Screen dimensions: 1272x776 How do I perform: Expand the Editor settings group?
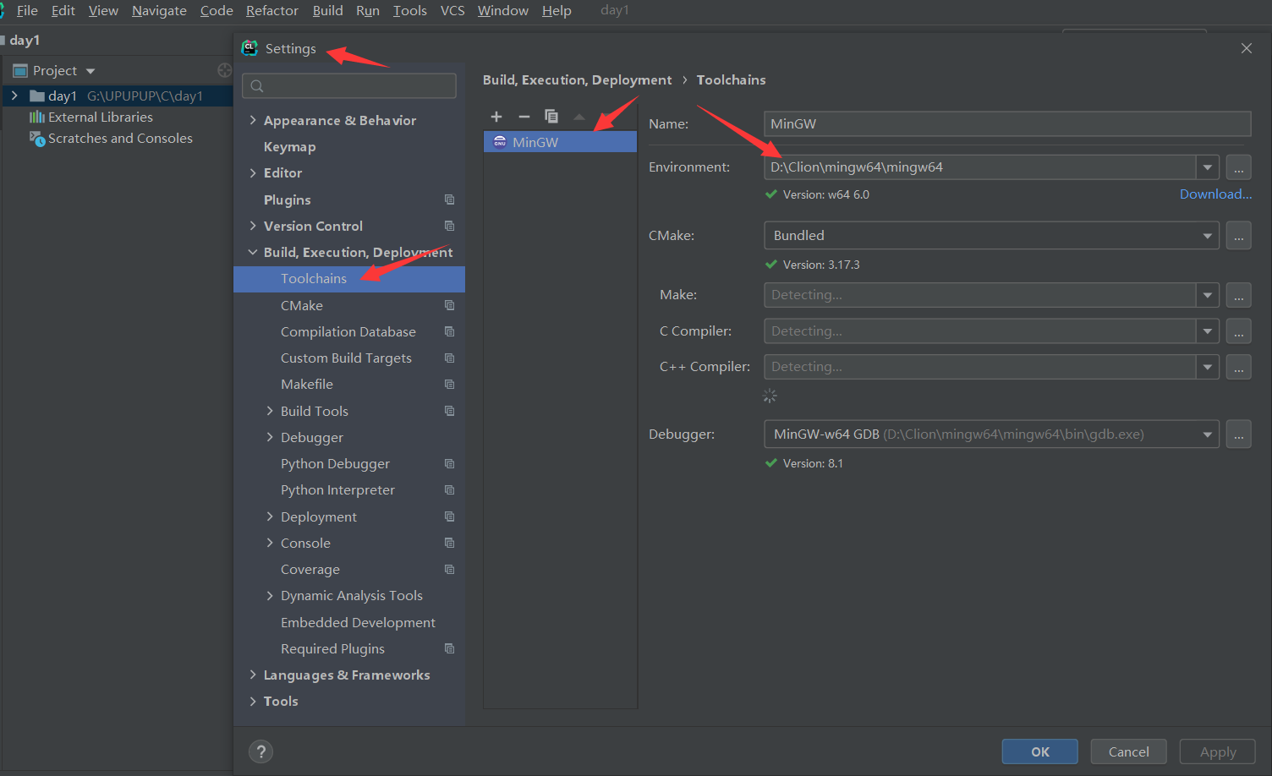point(253,172)
